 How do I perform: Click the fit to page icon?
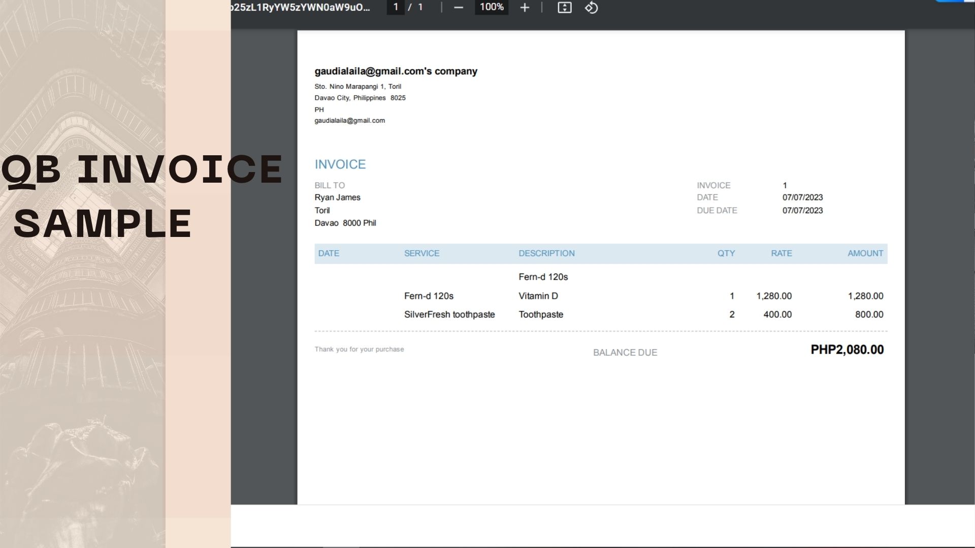tap(564, 8)
